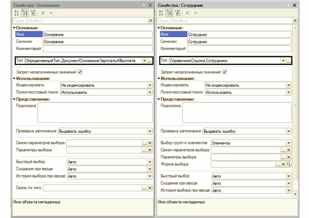Open Выбор групп и элементов dropdown

tap(289, 143)
